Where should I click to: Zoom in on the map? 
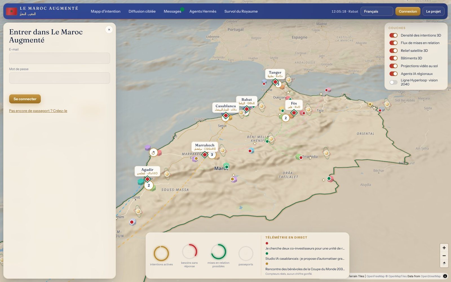coord(444,248)
